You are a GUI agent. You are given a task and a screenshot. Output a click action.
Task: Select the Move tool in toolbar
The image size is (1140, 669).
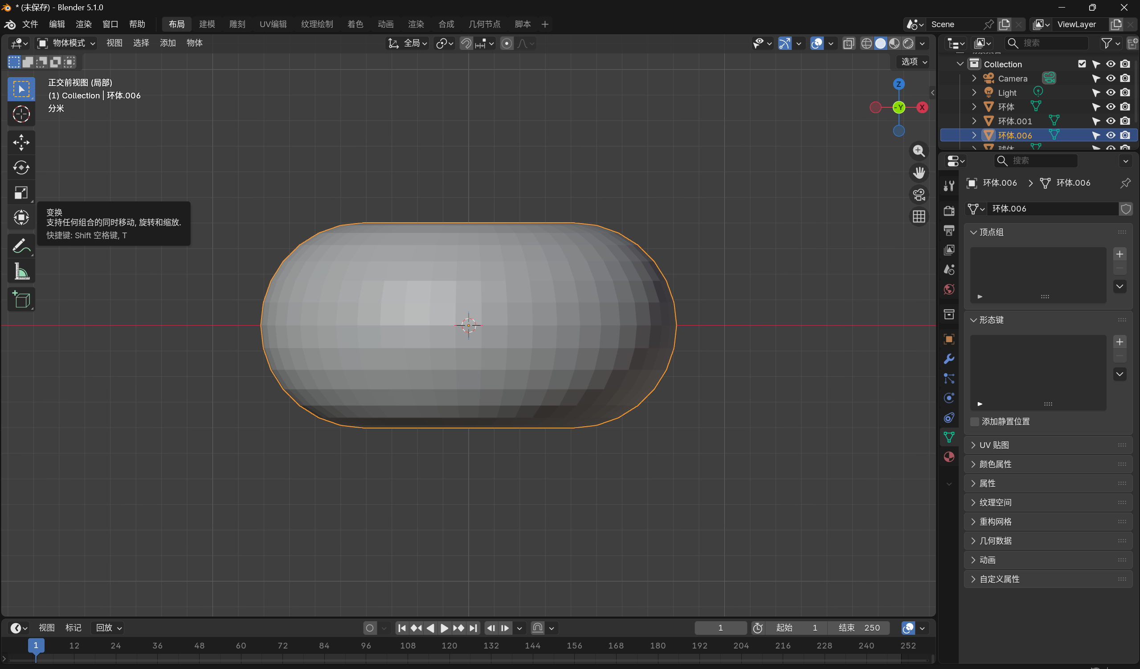21,142
